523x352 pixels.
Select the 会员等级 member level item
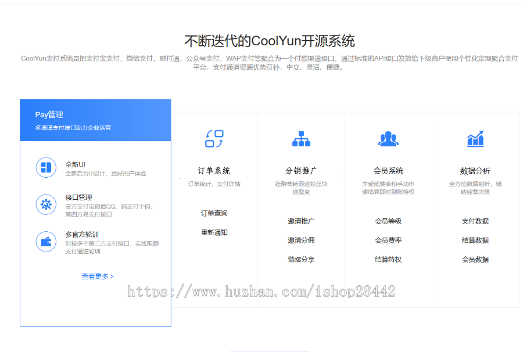388,222
